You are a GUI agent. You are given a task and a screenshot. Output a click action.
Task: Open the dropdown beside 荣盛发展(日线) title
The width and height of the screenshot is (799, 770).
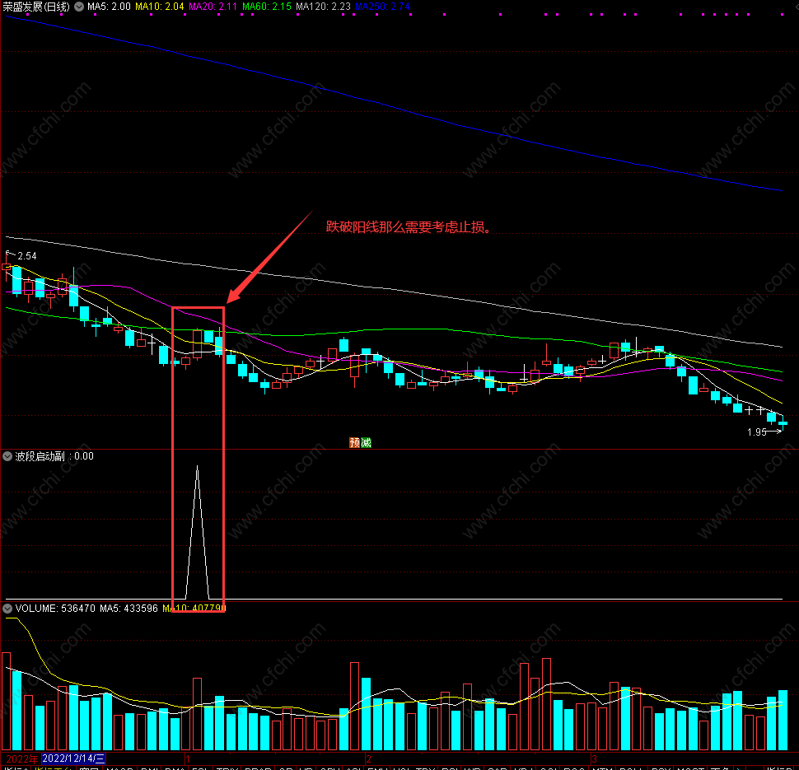(x=79, y=7)
